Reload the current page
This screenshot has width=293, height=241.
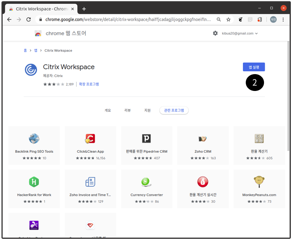[29, 19]
